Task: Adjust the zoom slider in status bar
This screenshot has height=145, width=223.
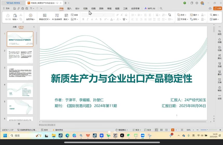Action: (207, 130)
